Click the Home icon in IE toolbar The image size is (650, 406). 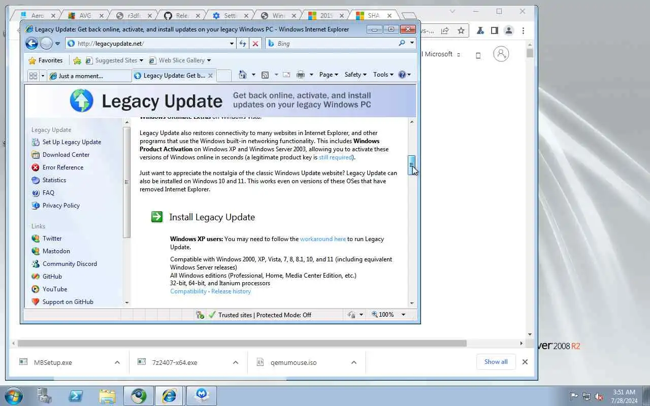coord(243,75)
